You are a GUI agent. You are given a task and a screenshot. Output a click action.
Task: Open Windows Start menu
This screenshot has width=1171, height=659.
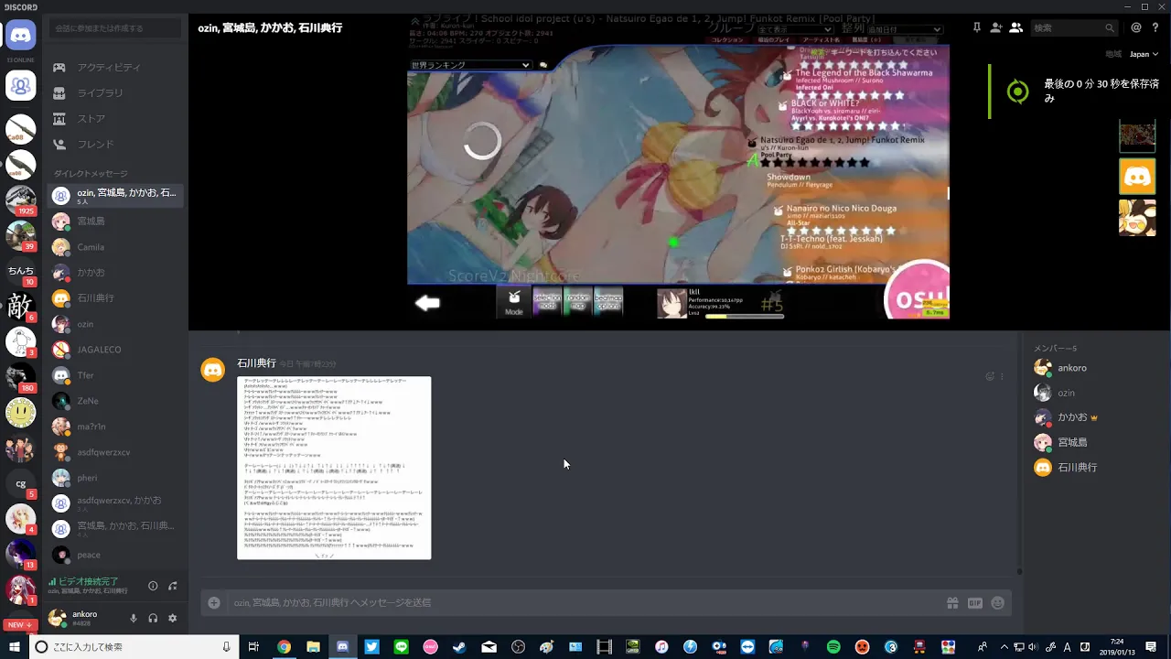(x=14, y=647)
